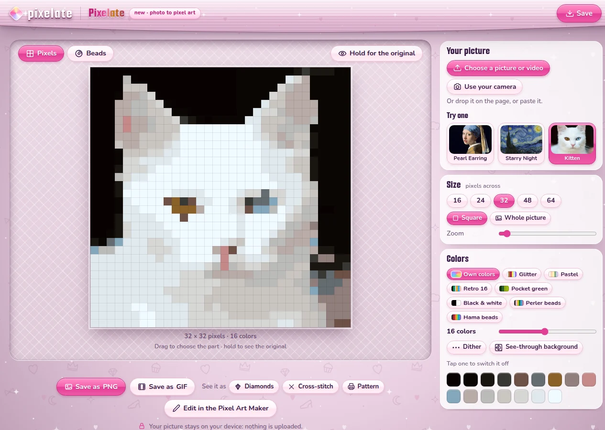Select the Pearl Earring sample picture
The width and height of the screenshot is (605, 430).
[470, 143]
